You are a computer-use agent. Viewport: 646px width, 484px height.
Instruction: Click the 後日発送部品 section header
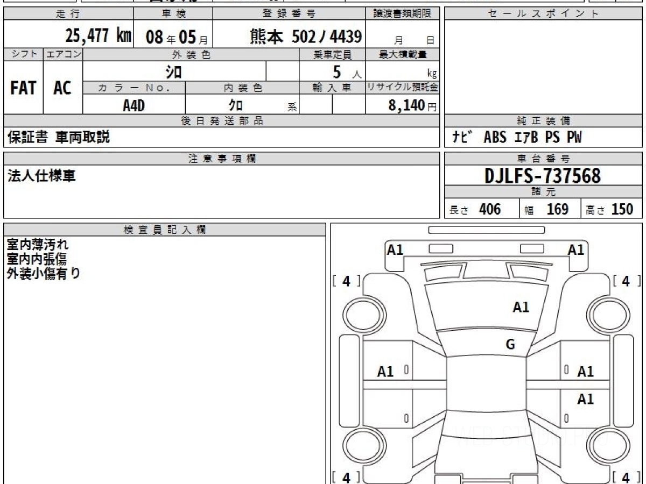point(221,121)
